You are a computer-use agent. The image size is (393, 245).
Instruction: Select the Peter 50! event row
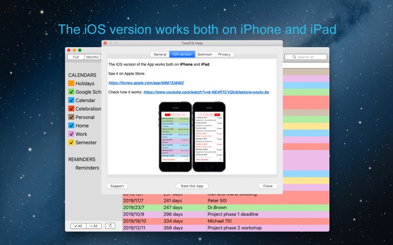(225, 200)
